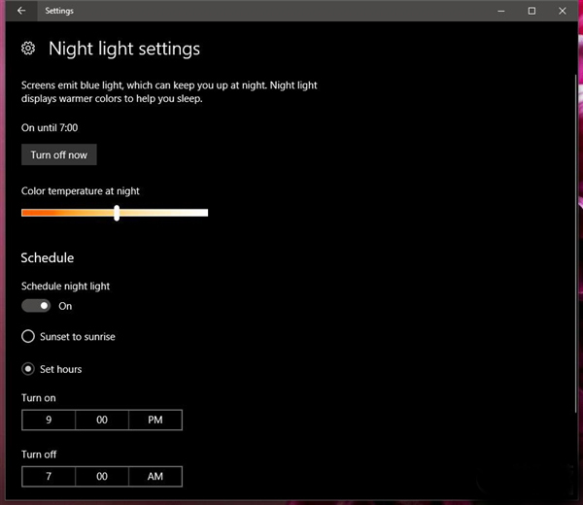This screenshot has height=505, width=583.
Task: Open the Turn off hour field showing 7
Action: [49, 477]
